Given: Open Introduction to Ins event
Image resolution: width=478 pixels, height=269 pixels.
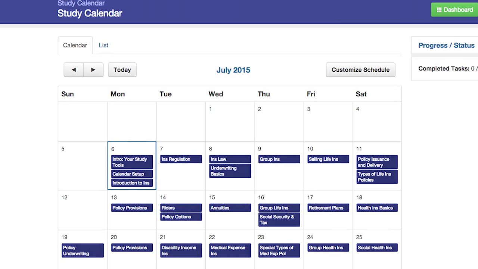Looking at the screenshot, I should (x=132, y=183).
